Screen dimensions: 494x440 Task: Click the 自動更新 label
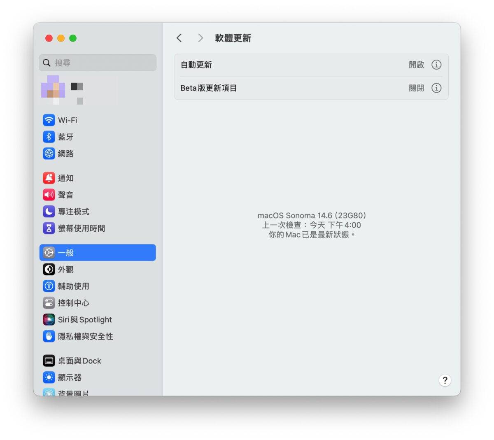tap(196, 65)
